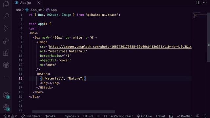Click mx='auto' attribute

point(48,65)
